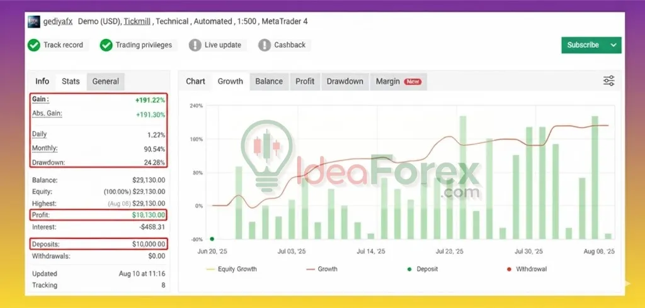The width and height of the screenshot is (645, 308).
Task: Click the Interest value -$468.31
Action: point(152,227)
